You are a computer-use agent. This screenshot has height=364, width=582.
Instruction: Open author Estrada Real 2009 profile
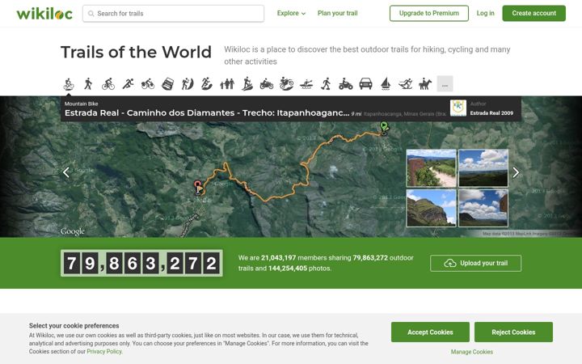click(491, 113)
